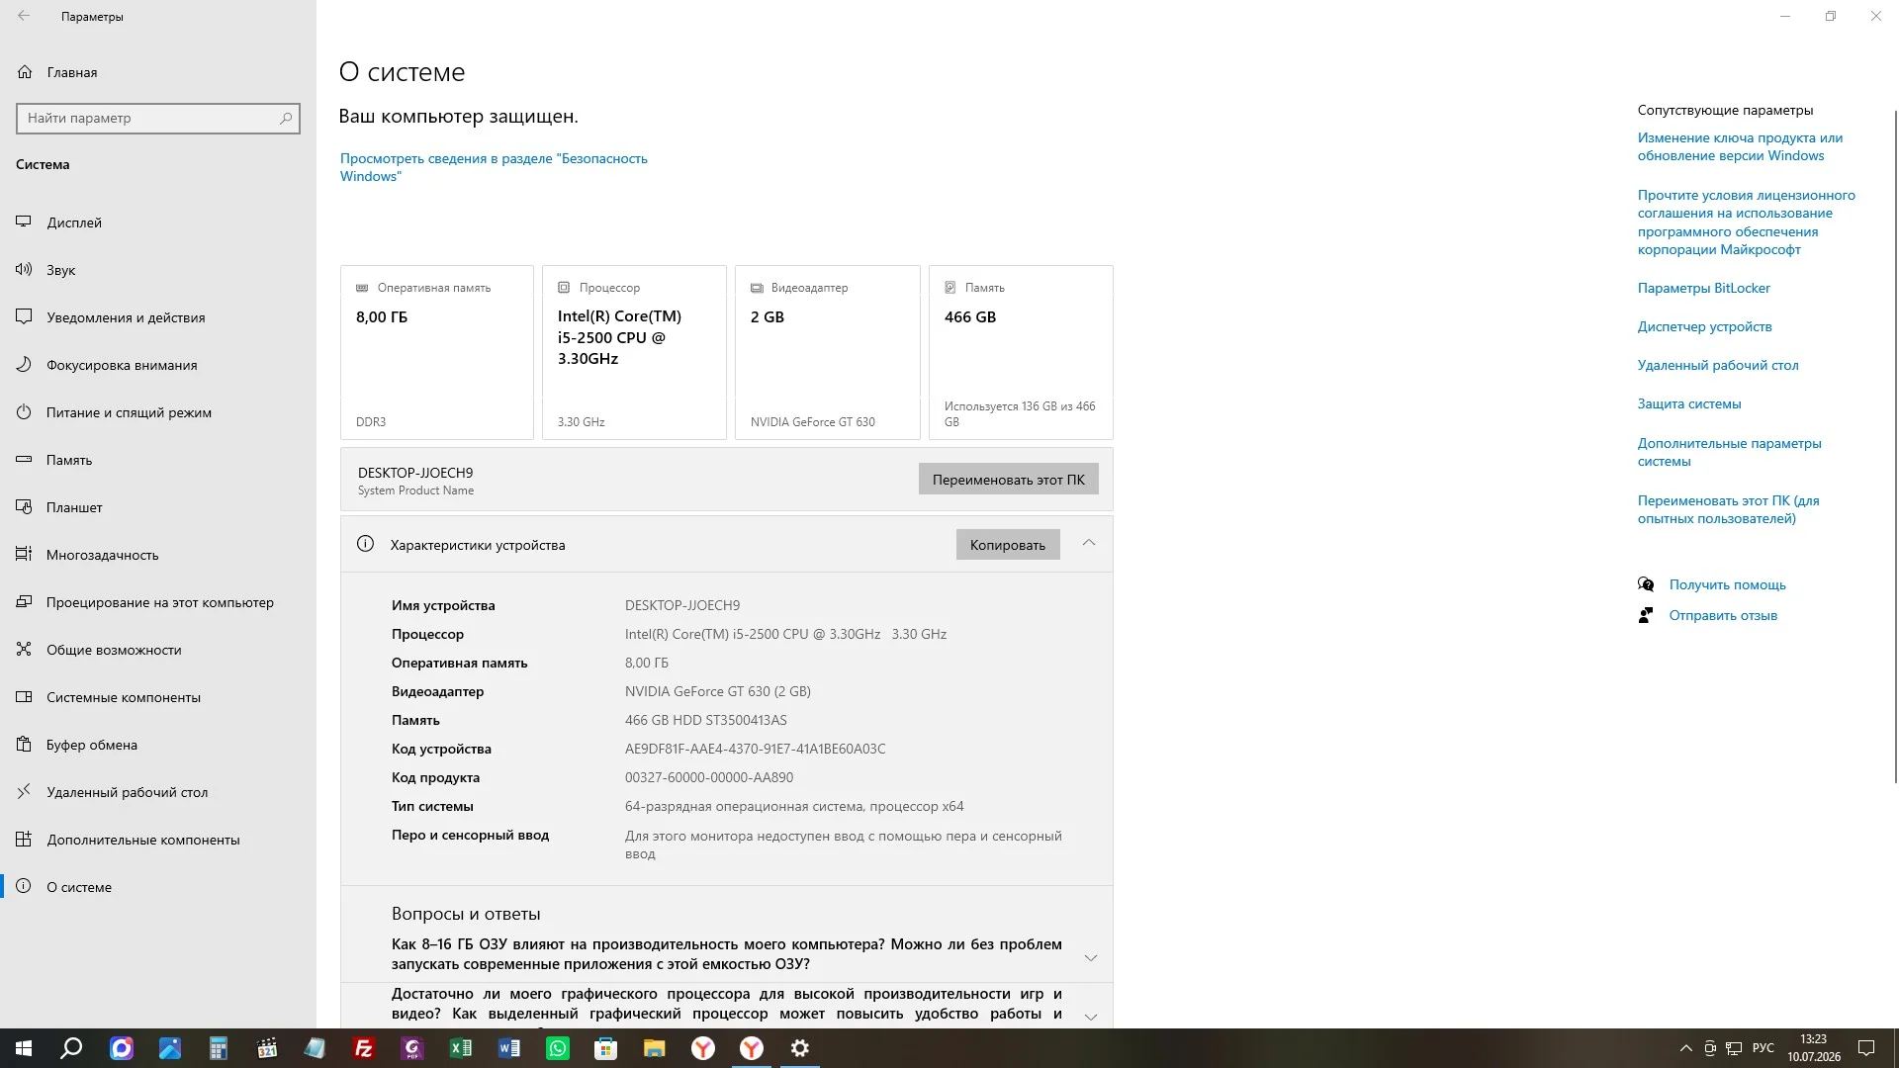
Task: Collapse the Характеристики устройства section
Action: (x=1089, y=543)
